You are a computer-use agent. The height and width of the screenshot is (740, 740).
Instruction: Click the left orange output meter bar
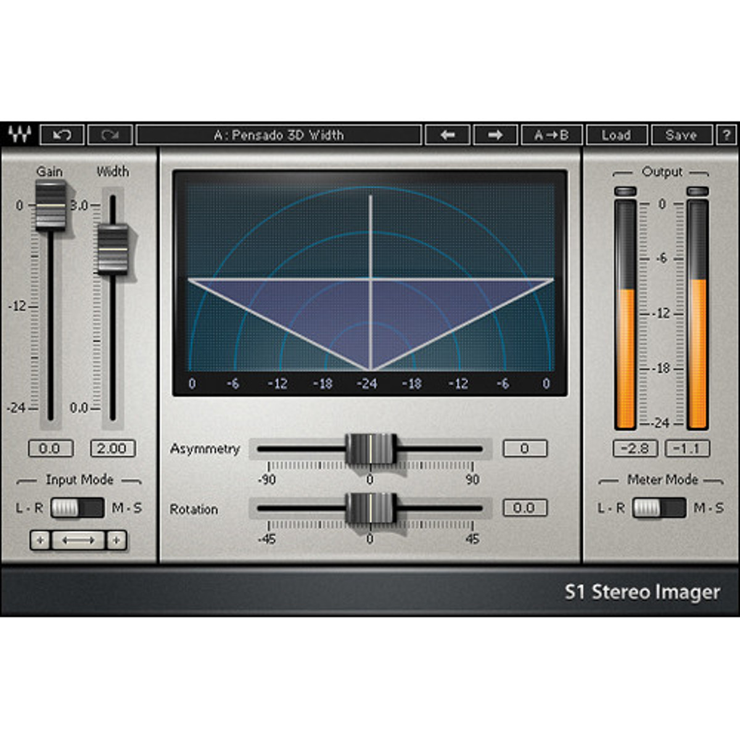(x=625, y=358)
